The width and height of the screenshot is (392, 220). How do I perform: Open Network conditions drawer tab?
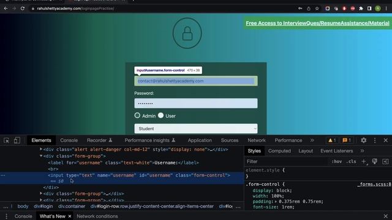[x=97, y=216]
